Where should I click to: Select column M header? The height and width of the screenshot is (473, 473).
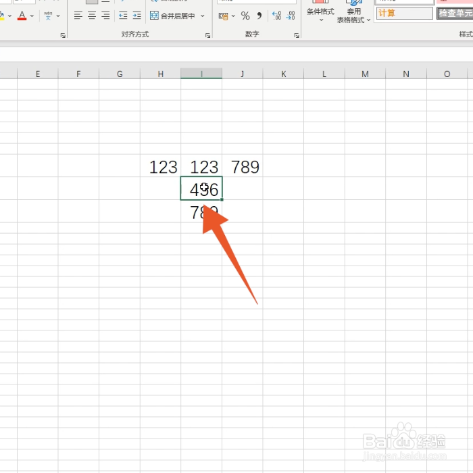click(366, 74)
